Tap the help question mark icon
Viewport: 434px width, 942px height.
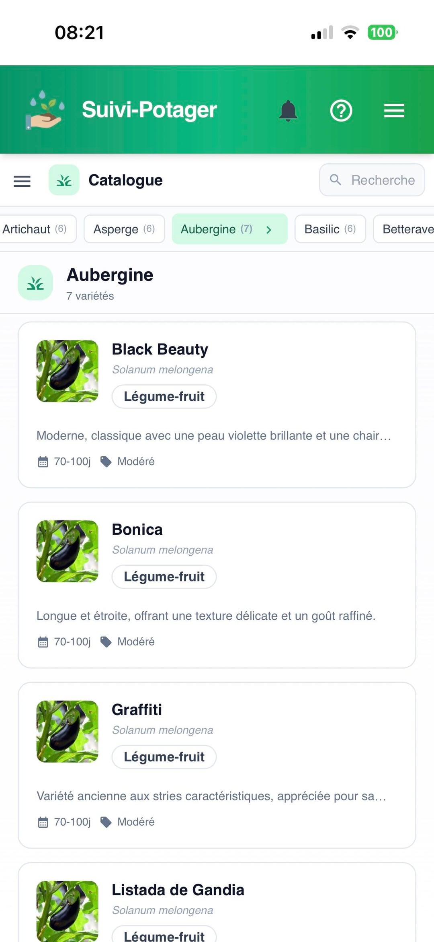[x=341, y=111]
